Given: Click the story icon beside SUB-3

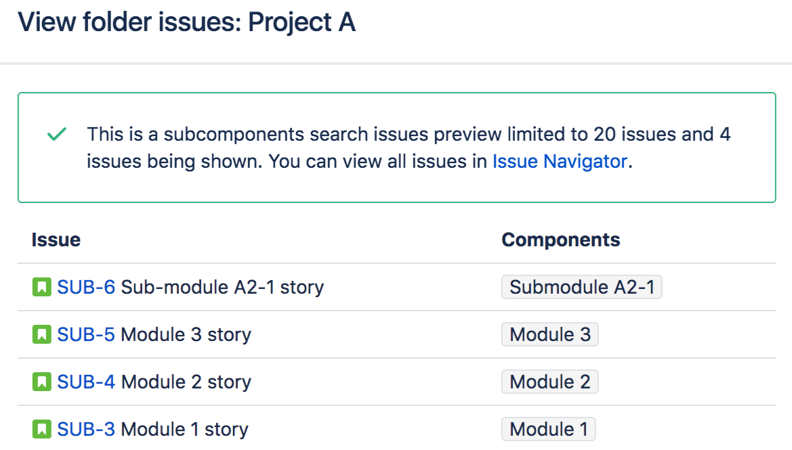Looking at the screenshot, I should pos(42,429).
